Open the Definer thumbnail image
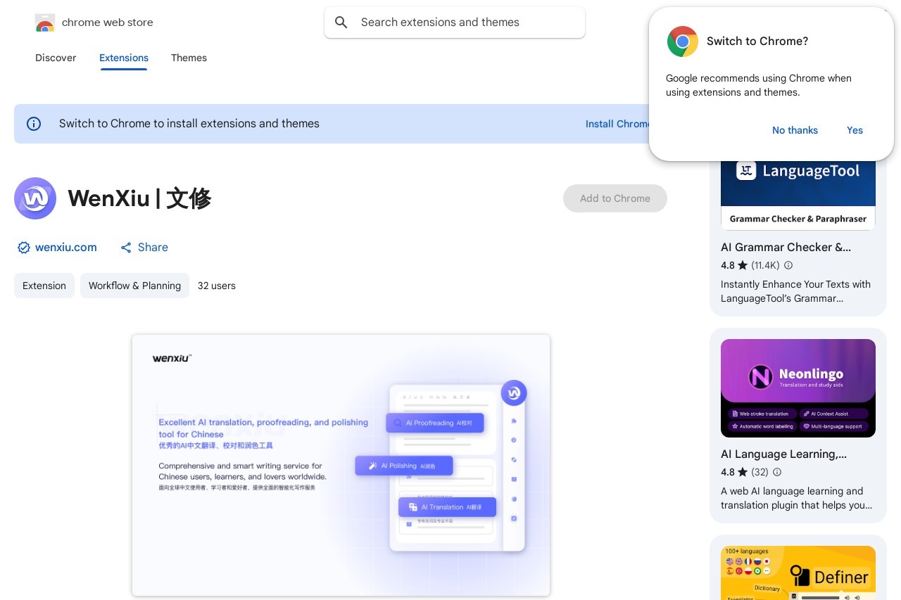This screenshot has width=901, height=600. (x=798, y=573)
